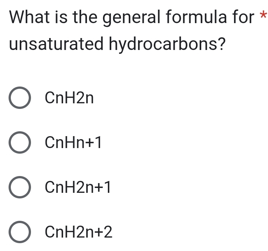The image size is (268, 251).
Task: Choose the CnHn+1 radio option
Action: [19, 143]
